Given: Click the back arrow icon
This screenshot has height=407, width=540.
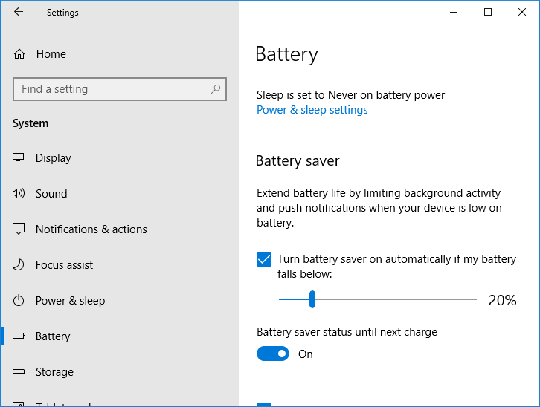Looking at the screenshot, I should pyautogui.click(x=19, y=12).
